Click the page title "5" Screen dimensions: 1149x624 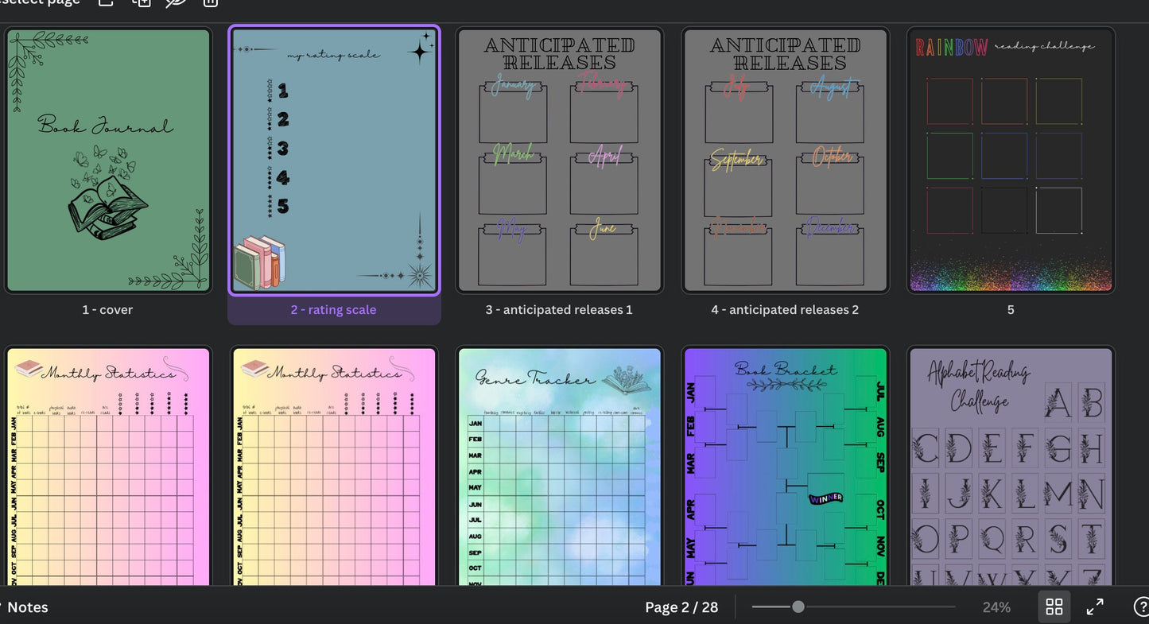point(1011,310)
